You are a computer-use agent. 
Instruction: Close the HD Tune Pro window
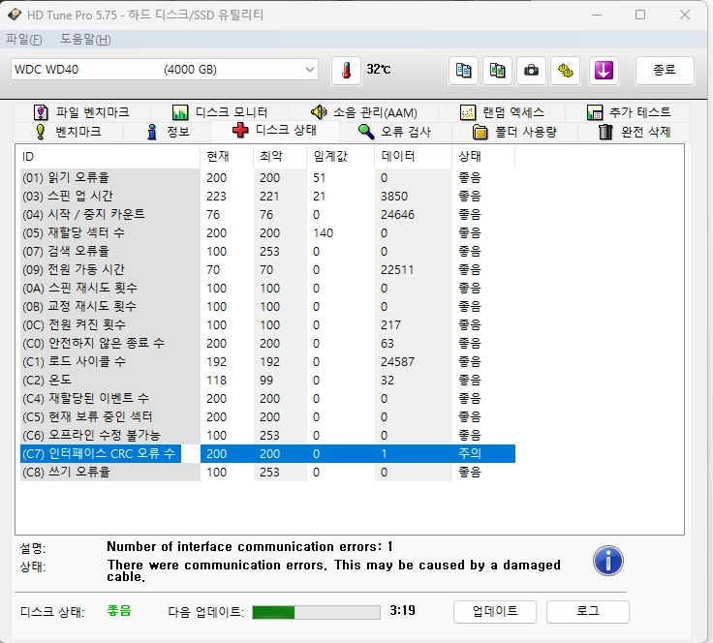pos(685,15)
